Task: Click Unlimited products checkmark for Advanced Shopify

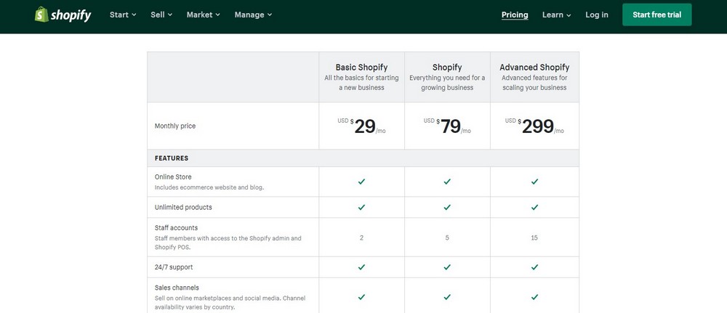Action: click(x=534, y=208)
